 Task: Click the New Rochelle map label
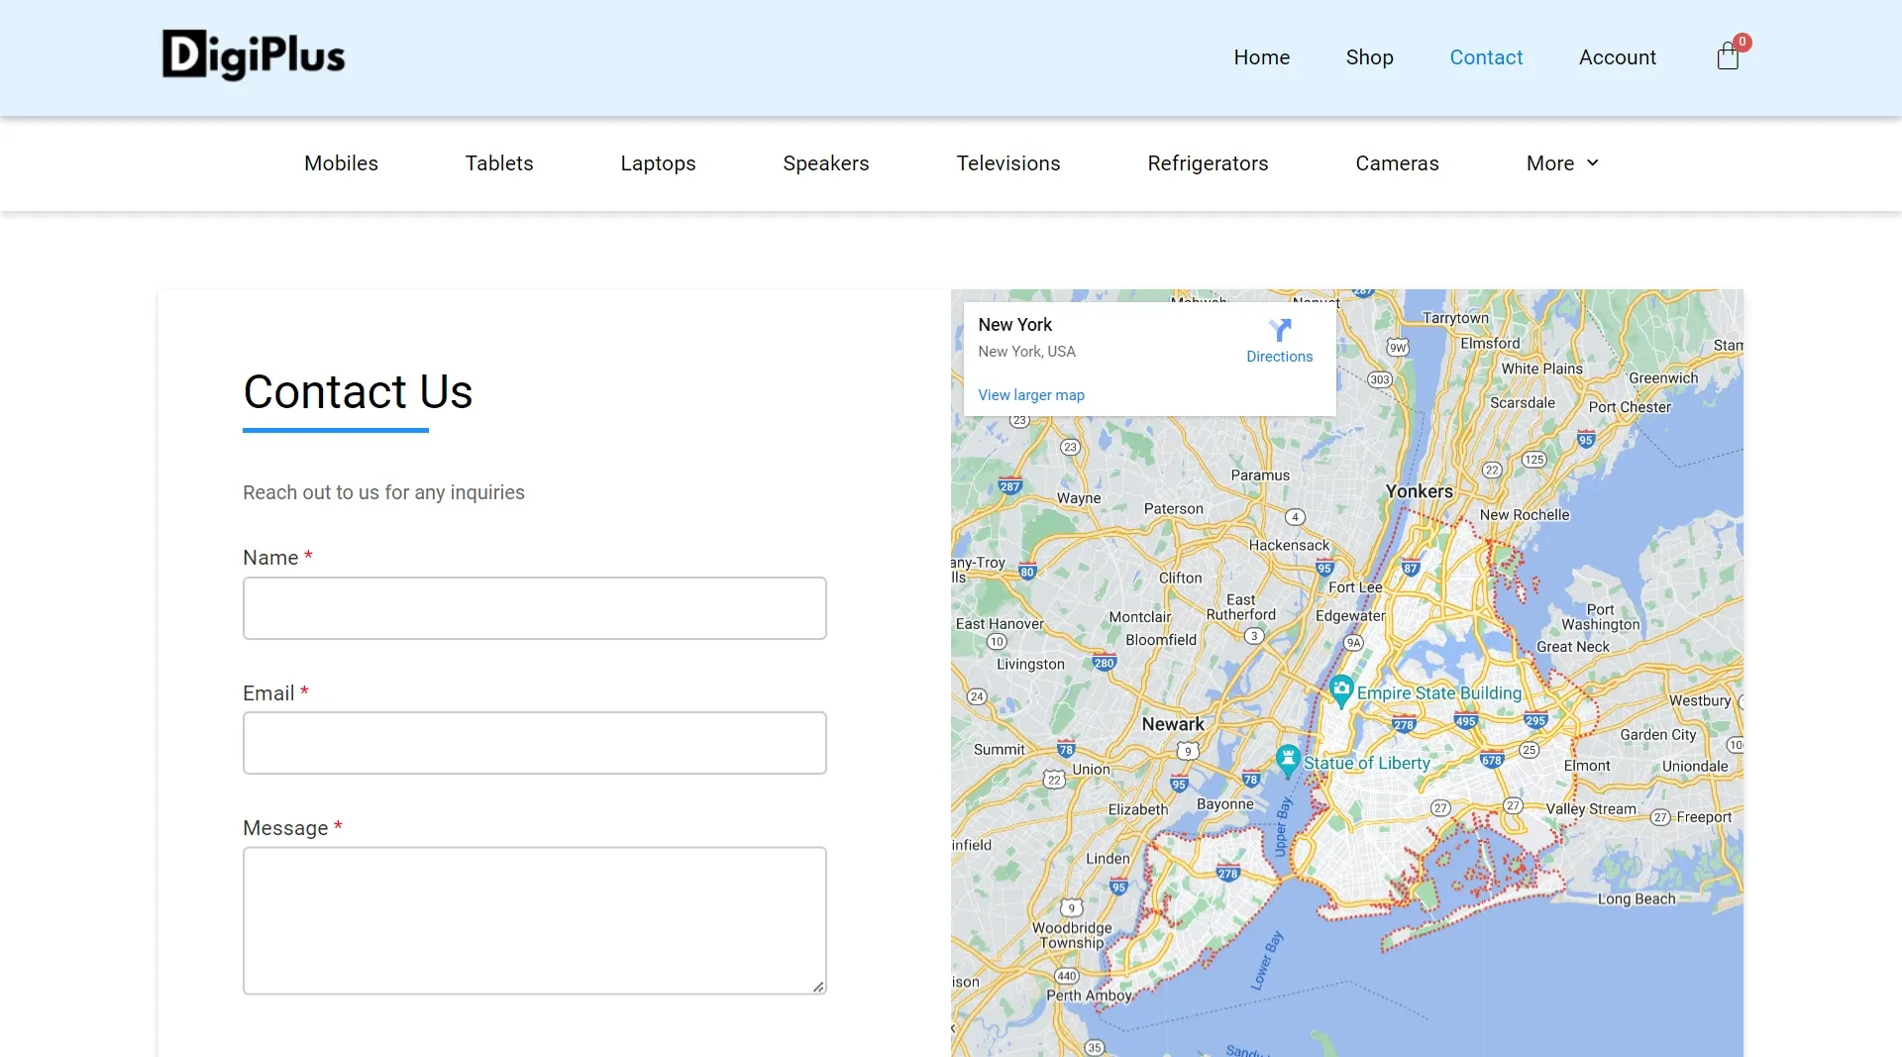coord(1525,515)
